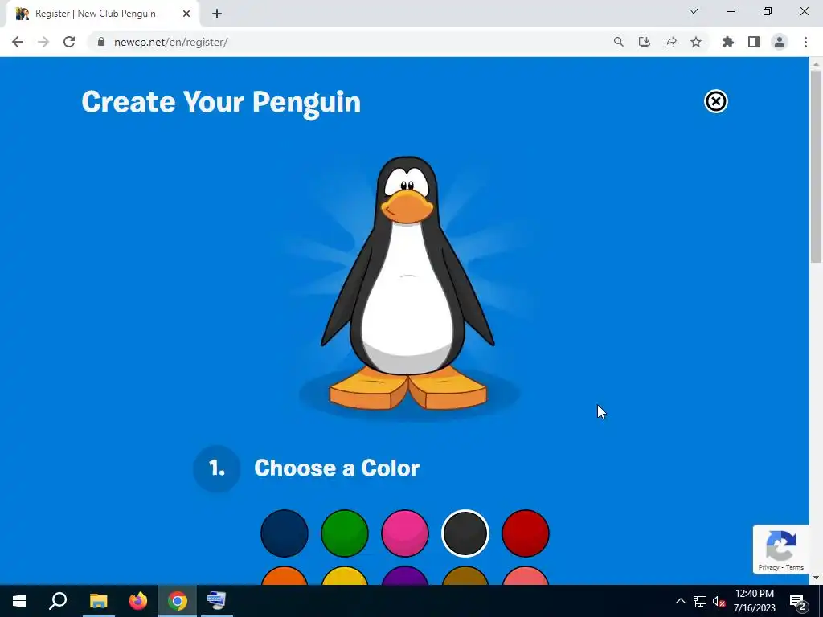Click the scrollbar down arrow
Screen dimensions: 823x617
pos(816,578)
